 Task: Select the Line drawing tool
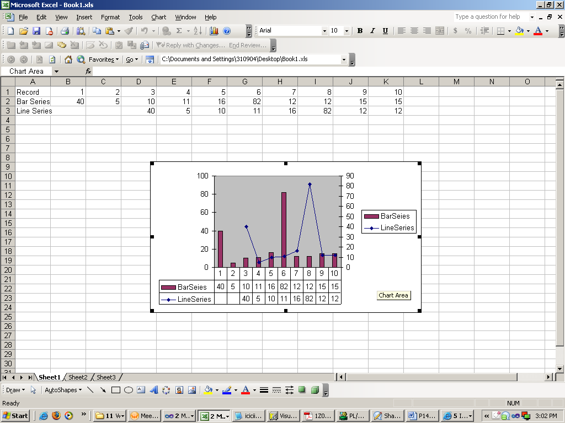[90, 390]
